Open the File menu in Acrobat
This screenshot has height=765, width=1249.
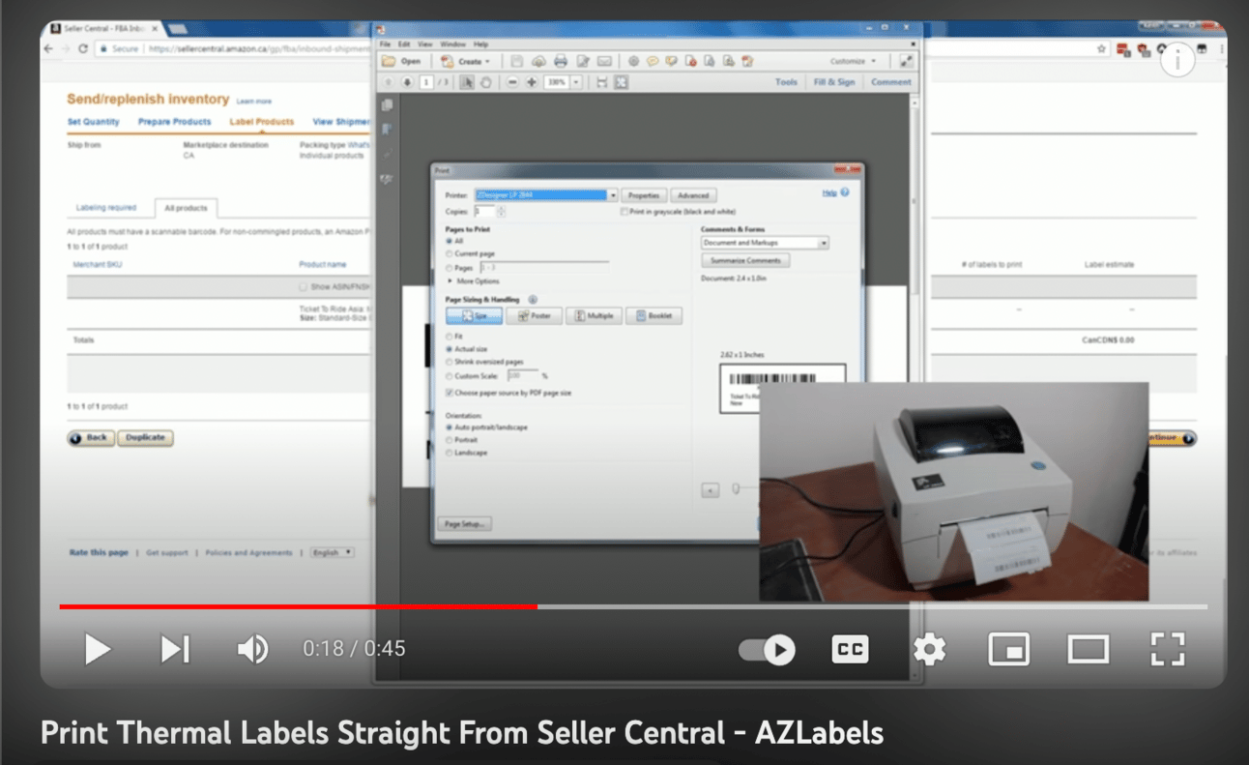point(385,44)
